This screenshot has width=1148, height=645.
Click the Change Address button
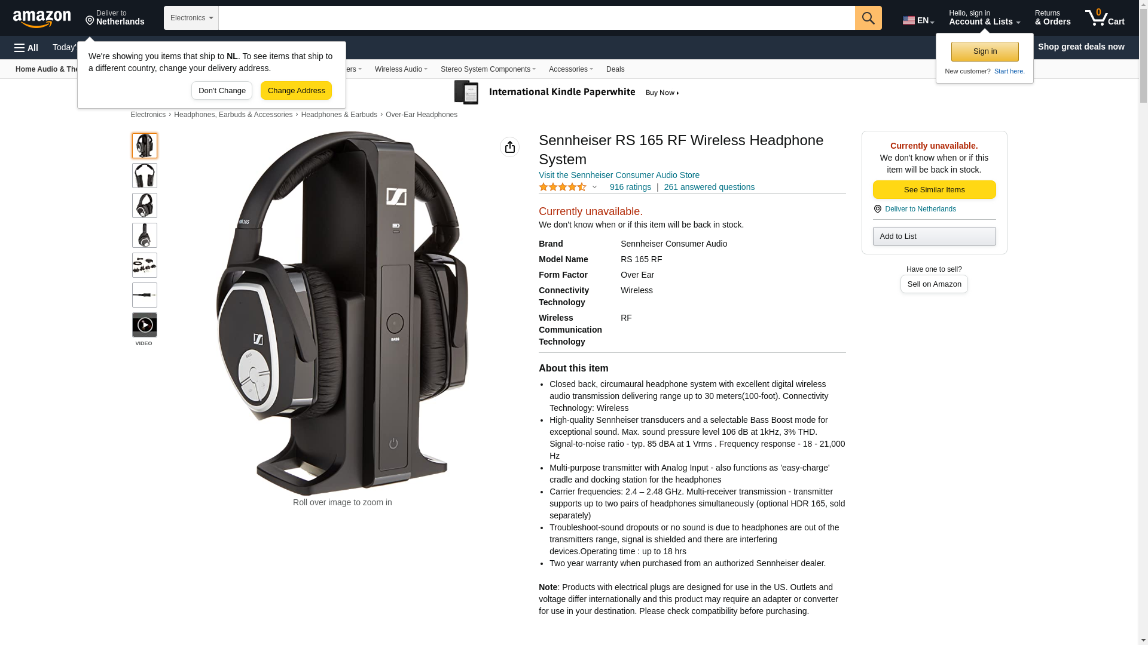click(297, 91)
